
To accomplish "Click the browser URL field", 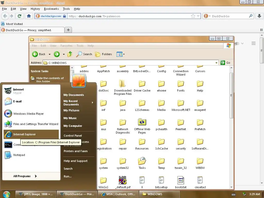I will click(129, 16).
